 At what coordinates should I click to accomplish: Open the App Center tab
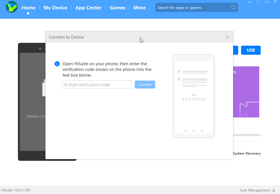click(x=88, y=8)
